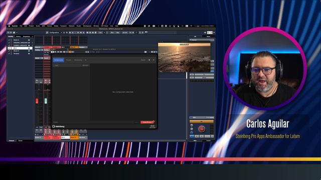Viewport: 321px width, 180px height.
Task: Click the zone icon on DUBBED LANGUAGE row
Action: click(x=29, y=45)
